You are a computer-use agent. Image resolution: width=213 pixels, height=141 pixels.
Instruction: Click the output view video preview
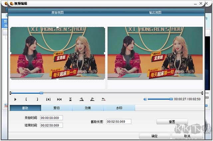point(155,53)
